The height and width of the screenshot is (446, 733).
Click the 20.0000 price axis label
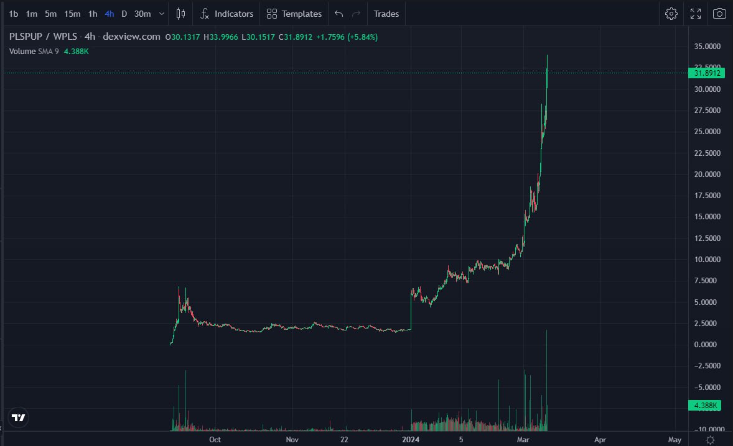707,174
